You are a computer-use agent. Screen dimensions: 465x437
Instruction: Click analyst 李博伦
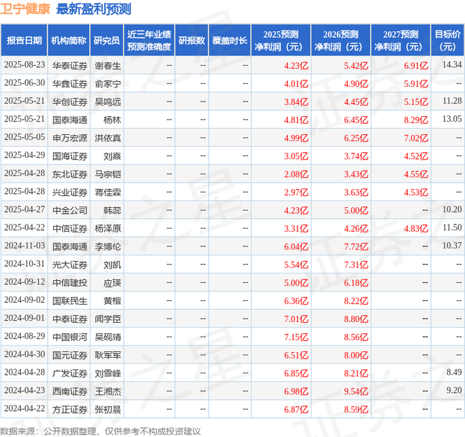pos(108,246)
